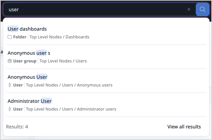Click the folder icon under User dashboards
Viewport: 212px width, 140px height.
point(10,37)
